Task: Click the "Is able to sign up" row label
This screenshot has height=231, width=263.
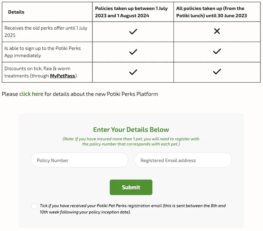Action: 43,52
